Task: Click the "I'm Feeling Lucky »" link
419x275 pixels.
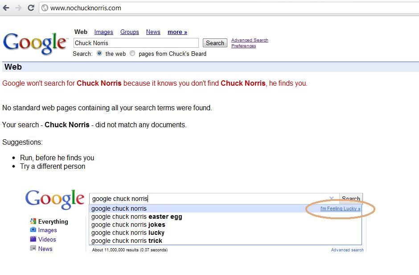Action: (x=341, y=208)
